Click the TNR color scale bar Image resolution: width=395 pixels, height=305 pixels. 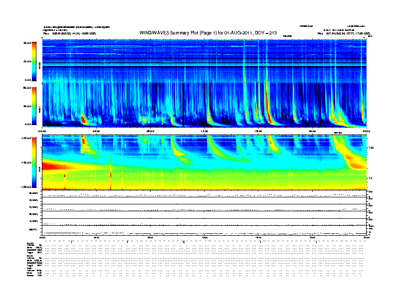[x=34, y=162]
